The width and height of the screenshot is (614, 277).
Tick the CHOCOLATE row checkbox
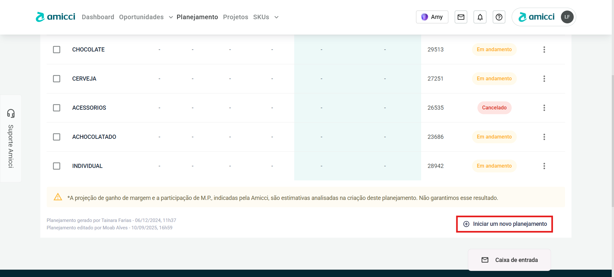click(57, 50)
